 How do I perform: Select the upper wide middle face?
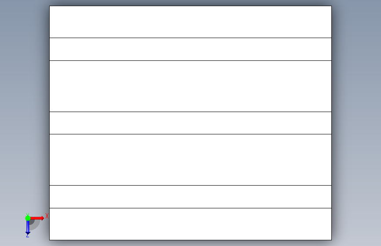(190, 86)
